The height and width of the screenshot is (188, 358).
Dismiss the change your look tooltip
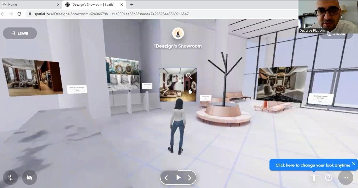click(353, 164)
